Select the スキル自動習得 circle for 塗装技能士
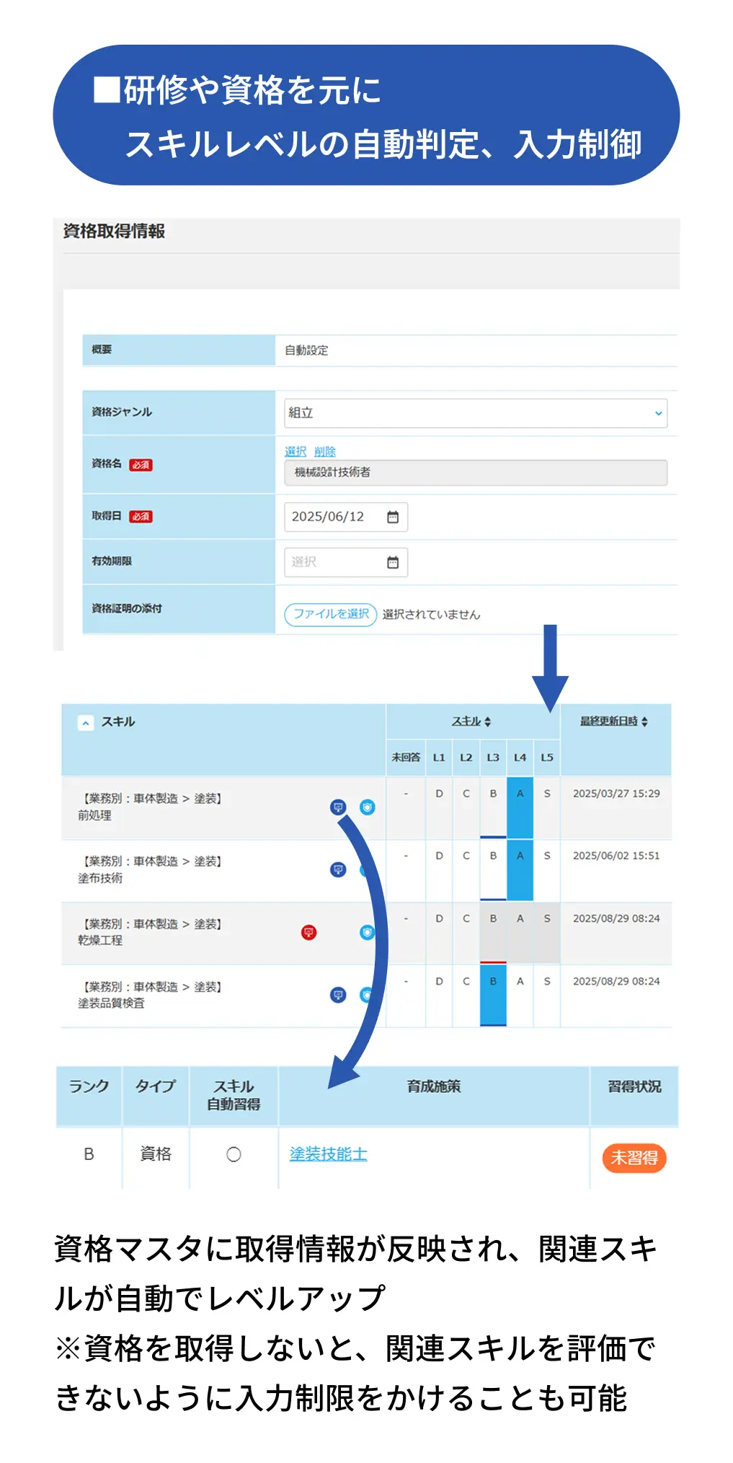The height and width of the screenshot is (1463, 733). (x=234, y=1155)
